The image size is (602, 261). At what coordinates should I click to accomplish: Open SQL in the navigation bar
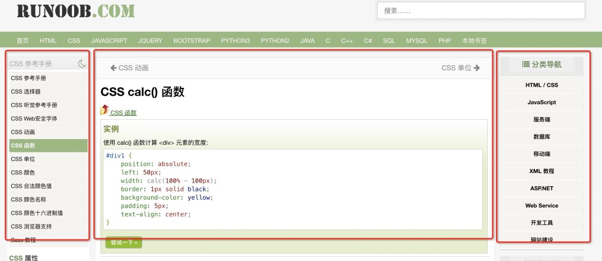(x=389, y=41)
